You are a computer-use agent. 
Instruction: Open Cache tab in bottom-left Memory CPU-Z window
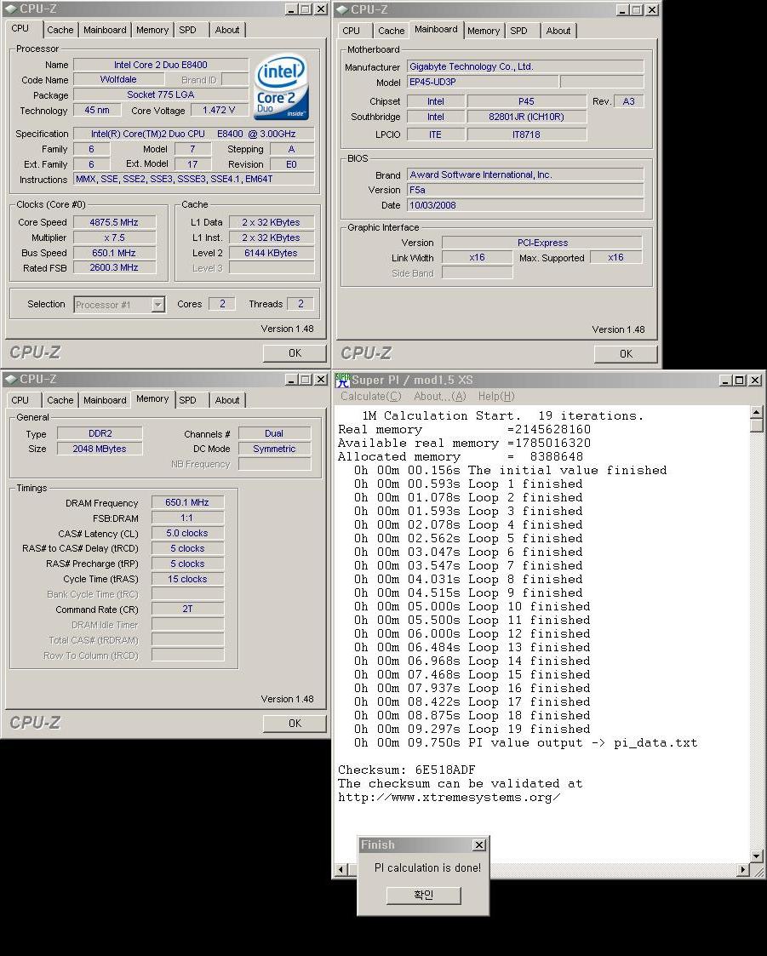(60, 400)
